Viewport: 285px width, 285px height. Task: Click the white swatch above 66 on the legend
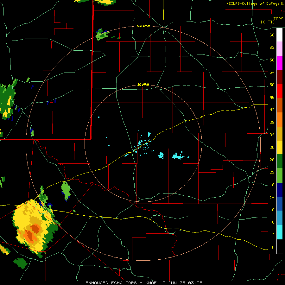click(x=280, y=35)
